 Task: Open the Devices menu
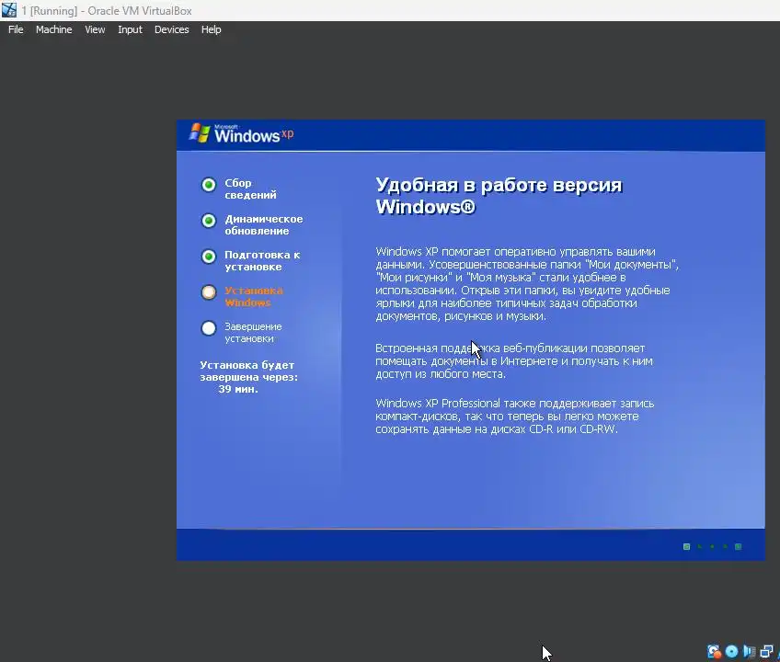tap(172, 29)
